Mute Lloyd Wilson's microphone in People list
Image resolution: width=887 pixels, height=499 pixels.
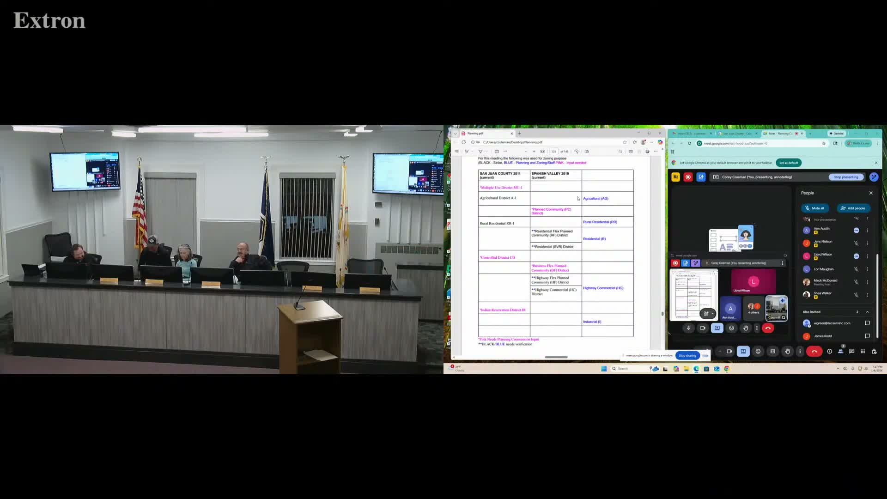tap(857, 256)
